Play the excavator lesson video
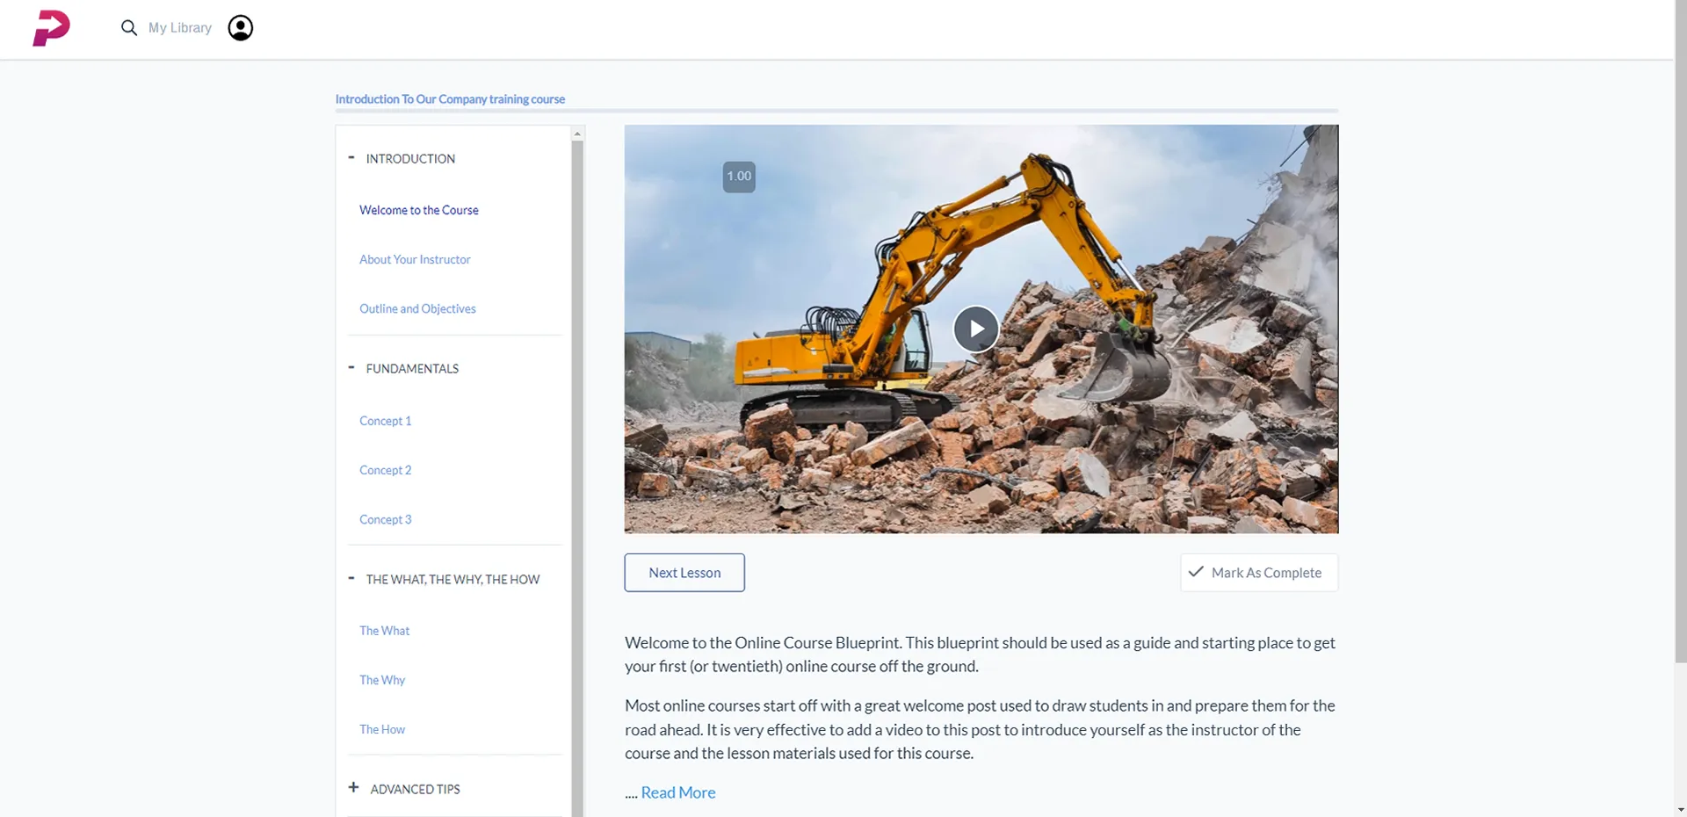1687x817 pixels. pyautogui.click(x=975, y=329)
